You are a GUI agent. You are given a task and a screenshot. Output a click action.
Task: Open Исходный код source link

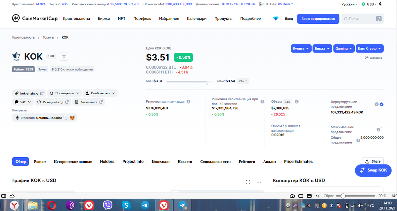click(x=53, y=102)
